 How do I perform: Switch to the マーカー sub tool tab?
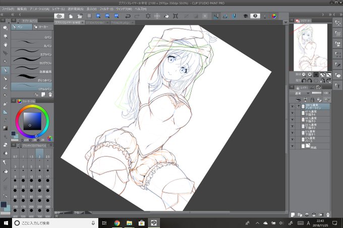point(42,27)
